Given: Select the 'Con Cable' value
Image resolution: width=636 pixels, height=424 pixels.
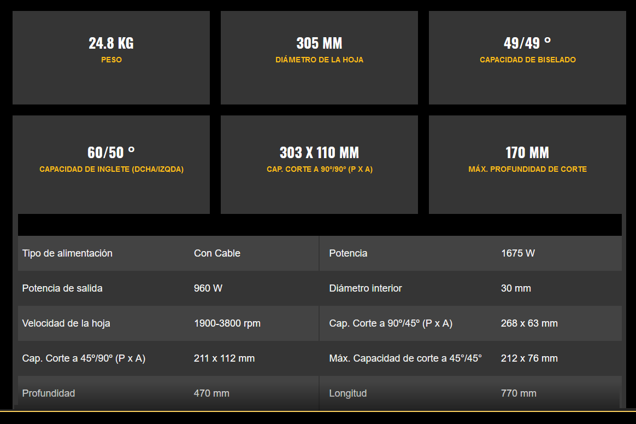Looking at the screenshot, I should [x=217, y=253].
